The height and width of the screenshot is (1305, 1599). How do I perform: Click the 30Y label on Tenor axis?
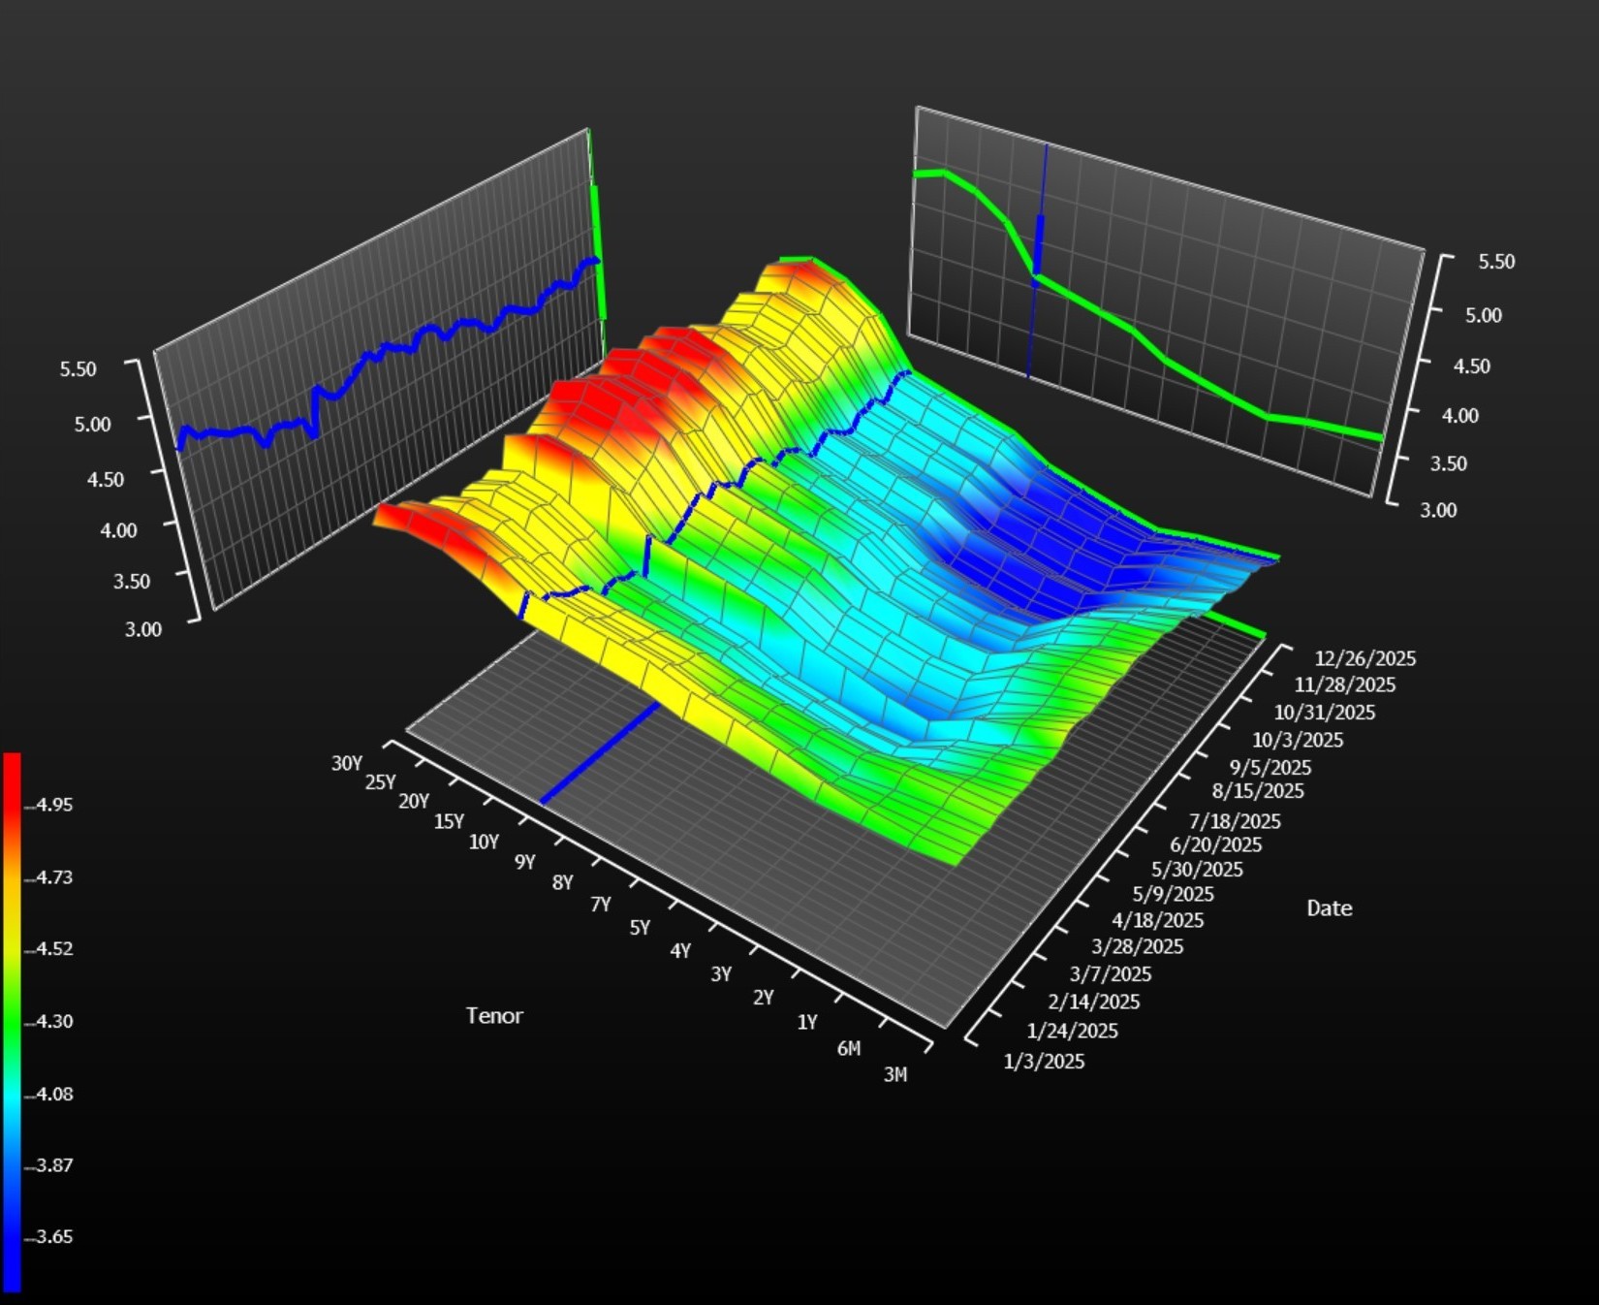coord(346,763)
